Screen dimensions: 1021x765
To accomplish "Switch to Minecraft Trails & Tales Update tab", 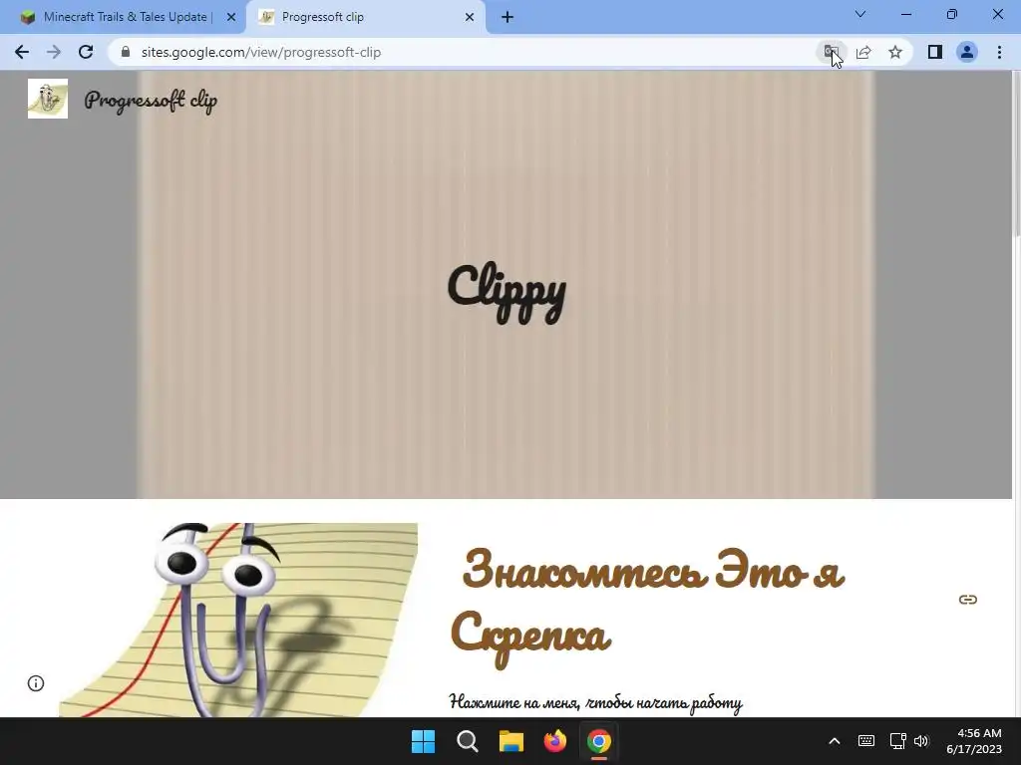I will point(124,17).
